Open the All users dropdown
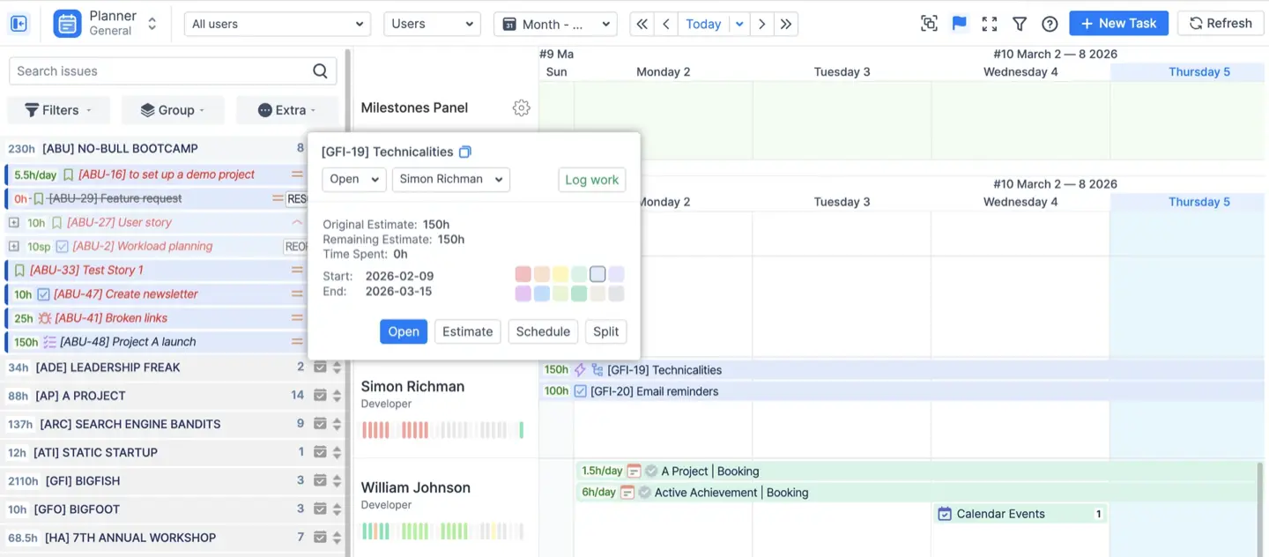Screen dimensions: 1269x557 pos(276,24)
